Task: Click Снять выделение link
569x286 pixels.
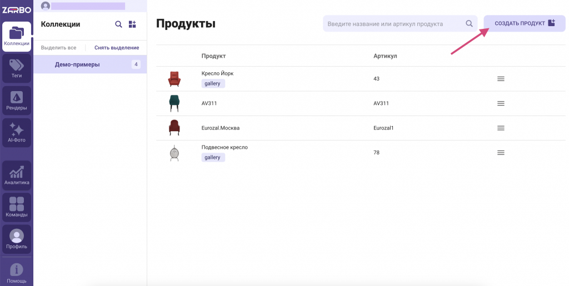Action: (117, 48)
